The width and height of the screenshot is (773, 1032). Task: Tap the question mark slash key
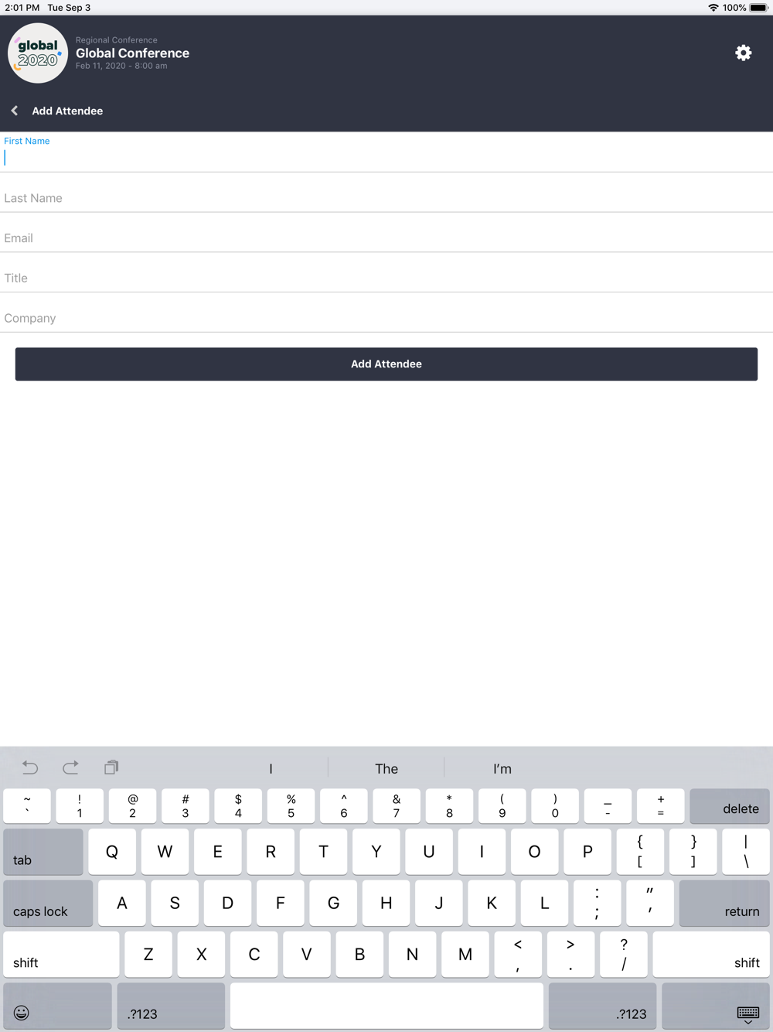click(x=624, y=954)
